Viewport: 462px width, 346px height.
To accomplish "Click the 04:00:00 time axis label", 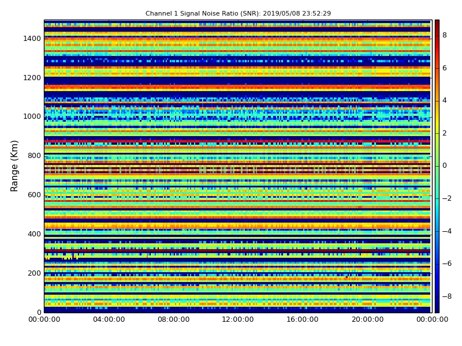I will click(109, 319).
